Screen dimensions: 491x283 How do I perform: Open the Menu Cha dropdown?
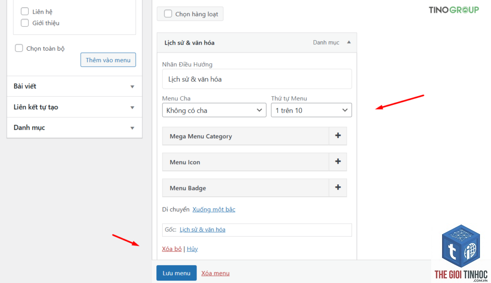tap(214, 110)
